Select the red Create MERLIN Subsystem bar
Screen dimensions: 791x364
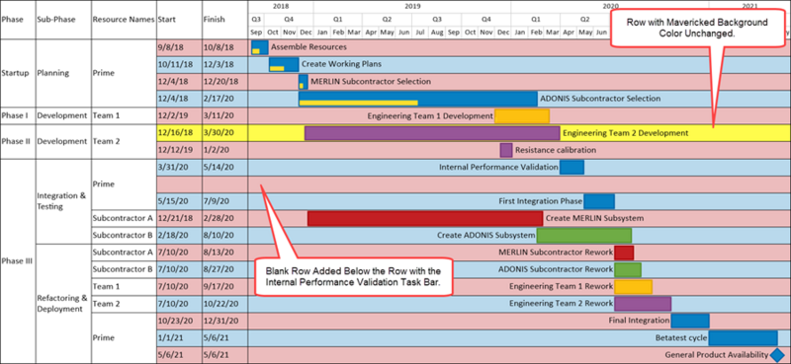(x=425, y=219)
